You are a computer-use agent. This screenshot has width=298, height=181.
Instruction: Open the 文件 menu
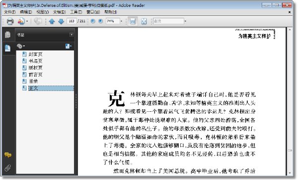click(10, 12)
